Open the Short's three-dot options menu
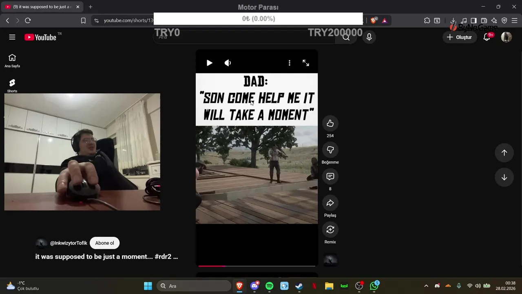This screenshot has width=522, height=294. click(290, 63)
